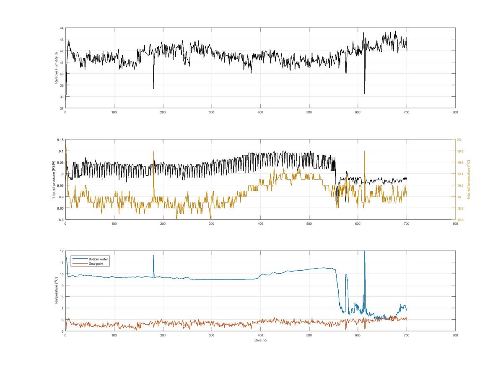Screen dimensions: 503x372
Task: Click the 9.15 tick on pressure axis
Action: click(x=60, y=140)
